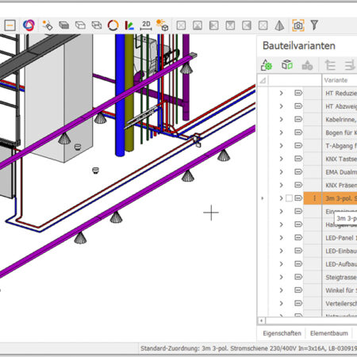Click the circular orbit rotate icon
Screen dimensions: 357x357
point(113,25)
